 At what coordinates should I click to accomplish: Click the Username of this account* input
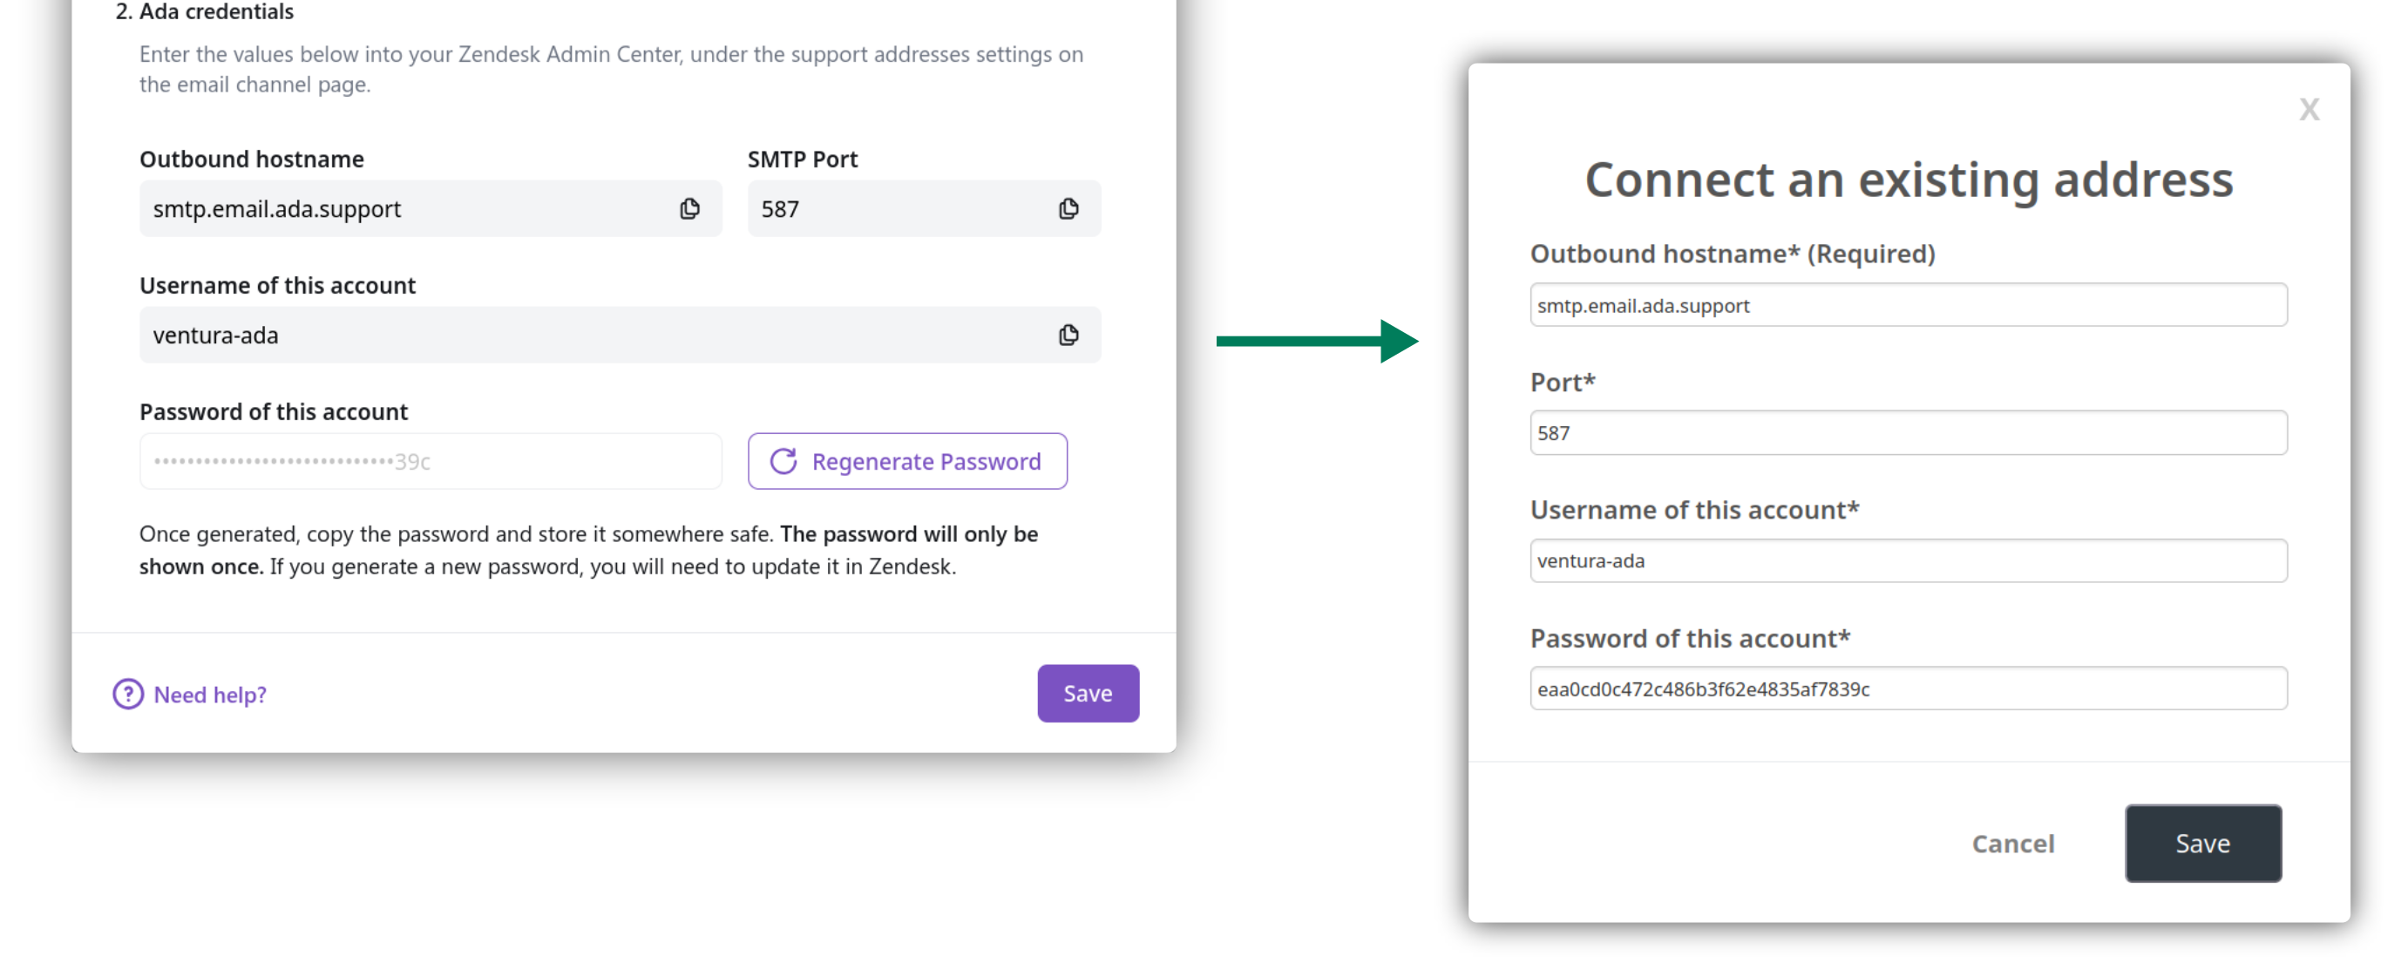tap(1907, 561)
